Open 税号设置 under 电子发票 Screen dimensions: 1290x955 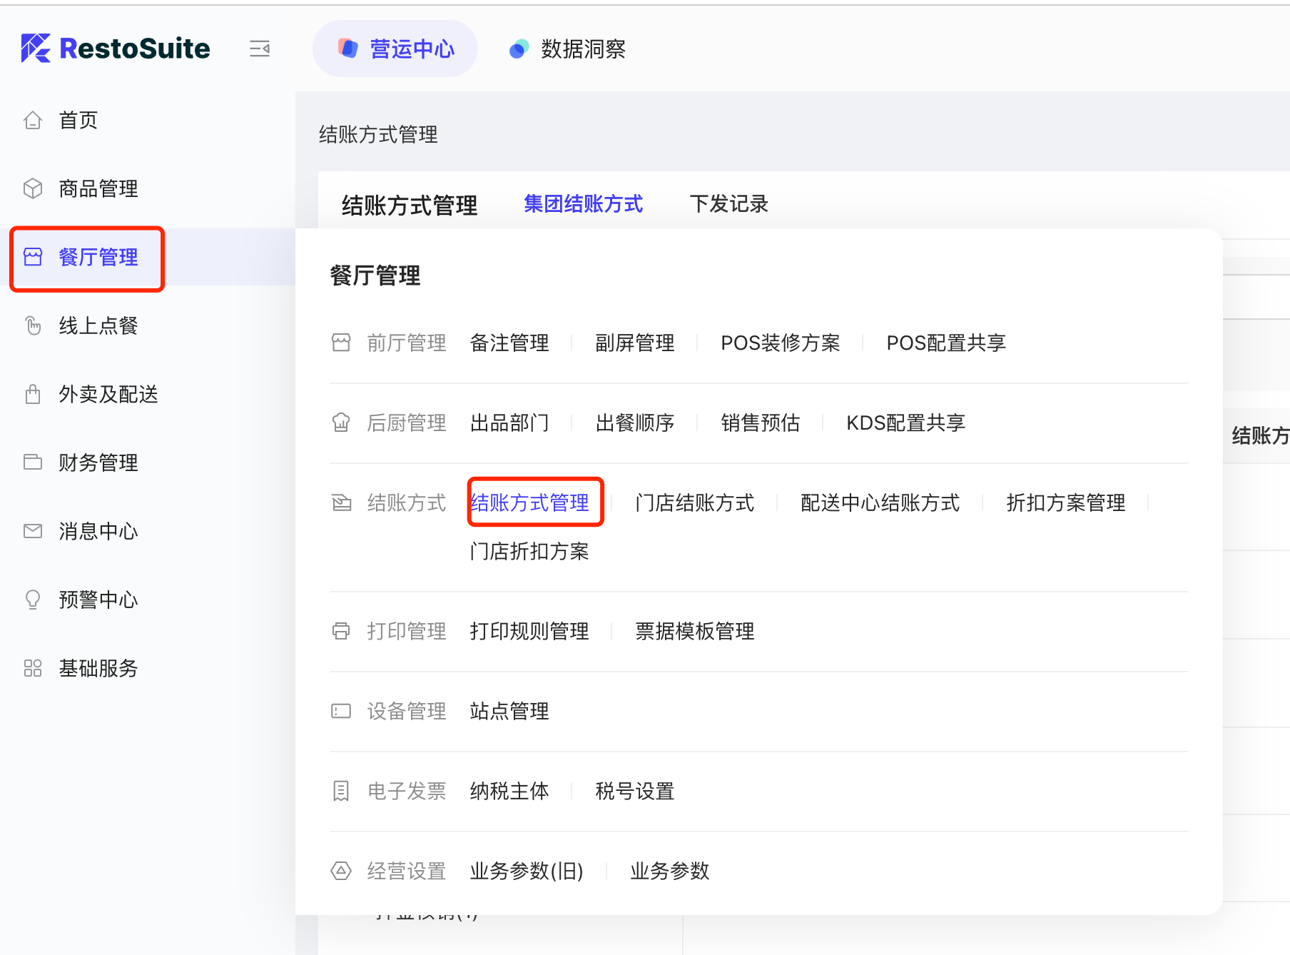[634, 791]
